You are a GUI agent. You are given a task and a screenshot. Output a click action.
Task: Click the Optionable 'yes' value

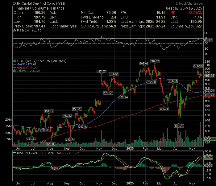tap(73, 26)
